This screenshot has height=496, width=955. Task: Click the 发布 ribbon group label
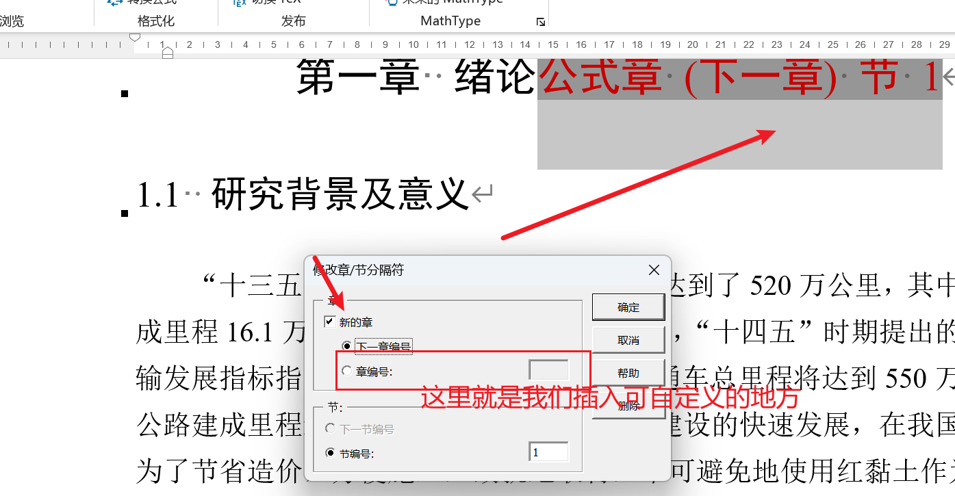click(x=294, y=21)
